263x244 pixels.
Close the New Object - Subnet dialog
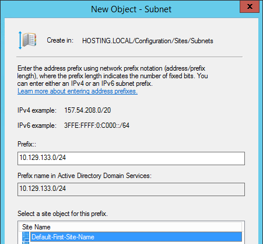pos(250,6)
